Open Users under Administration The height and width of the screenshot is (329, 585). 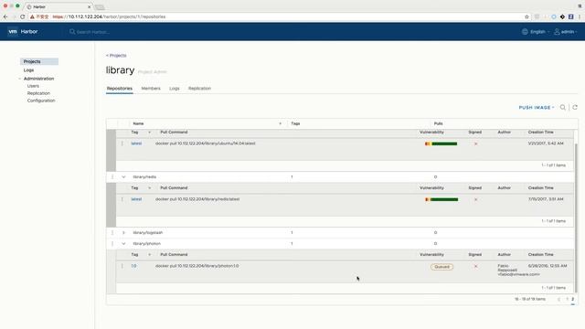click(33, 86)
